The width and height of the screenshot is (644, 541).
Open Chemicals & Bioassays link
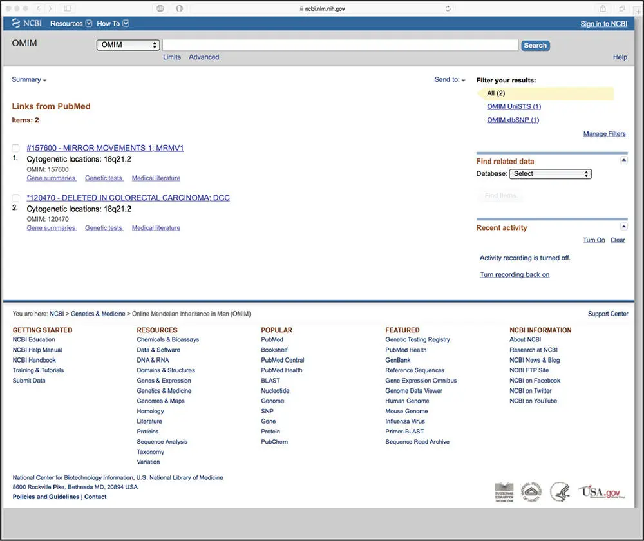[x=167, y=339]
